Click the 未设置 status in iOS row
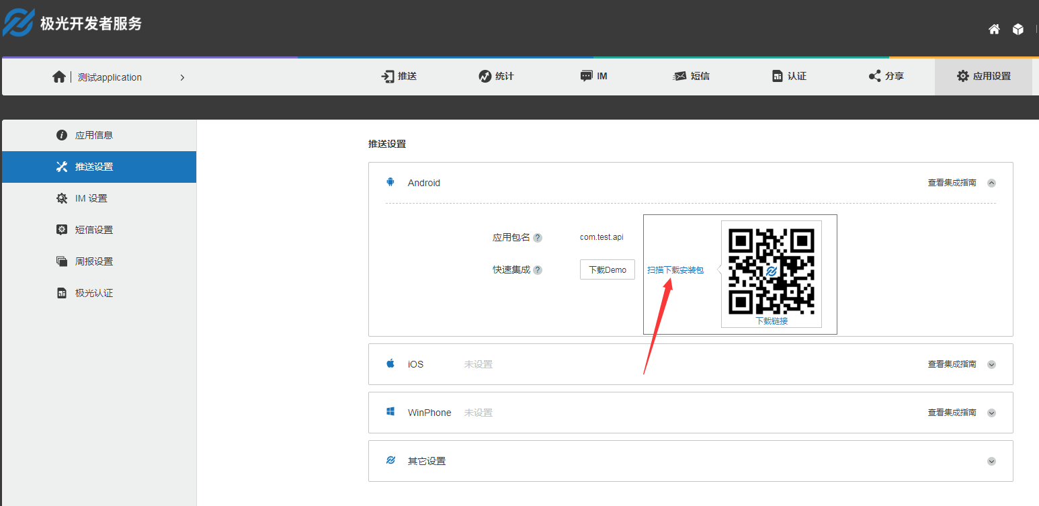This screenshot has width=1039, height=506. coord(479,364)
